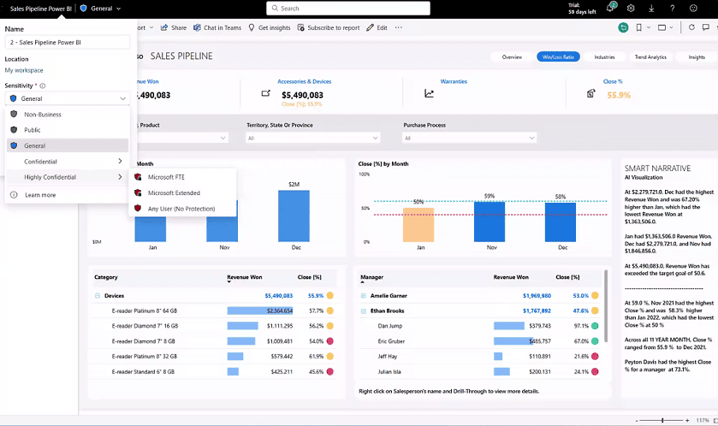
Task: Expand the Amelie Garner manager row
Action: [x=364, y=296]
